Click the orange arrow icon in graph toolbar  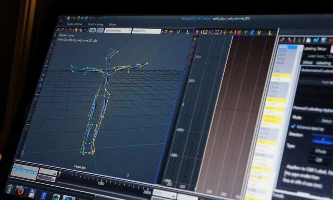(197, 32)
